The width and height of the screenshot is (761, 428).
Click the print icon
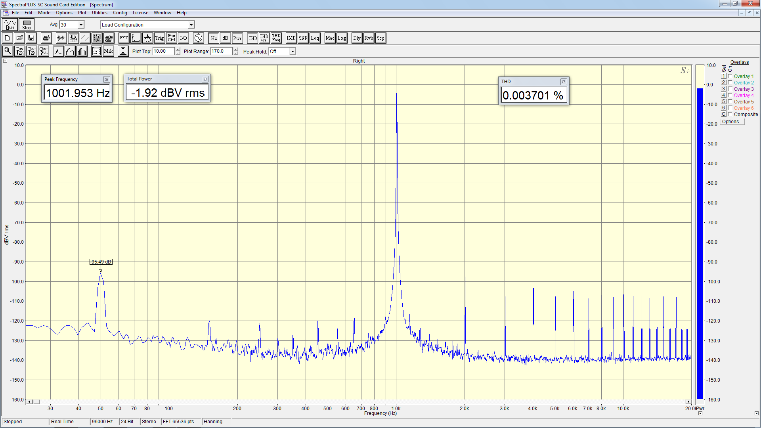tap(46, 38)
